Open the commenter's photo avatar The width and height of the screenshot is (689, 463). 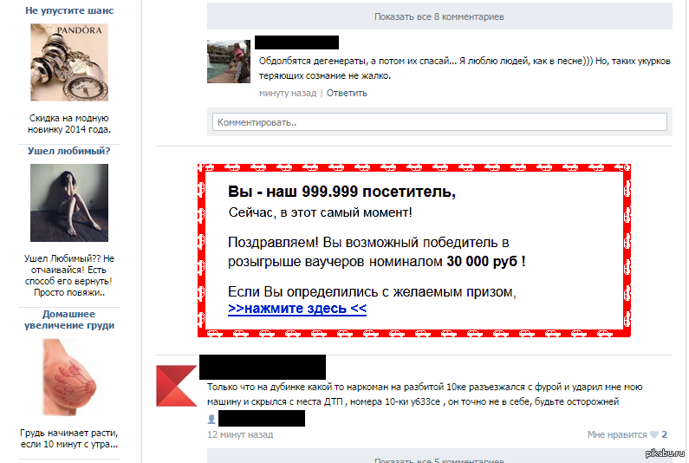(x=229, y=62)
